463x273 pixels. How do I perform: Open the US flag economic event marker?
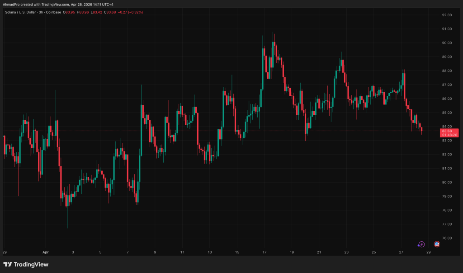pos(437,244)
